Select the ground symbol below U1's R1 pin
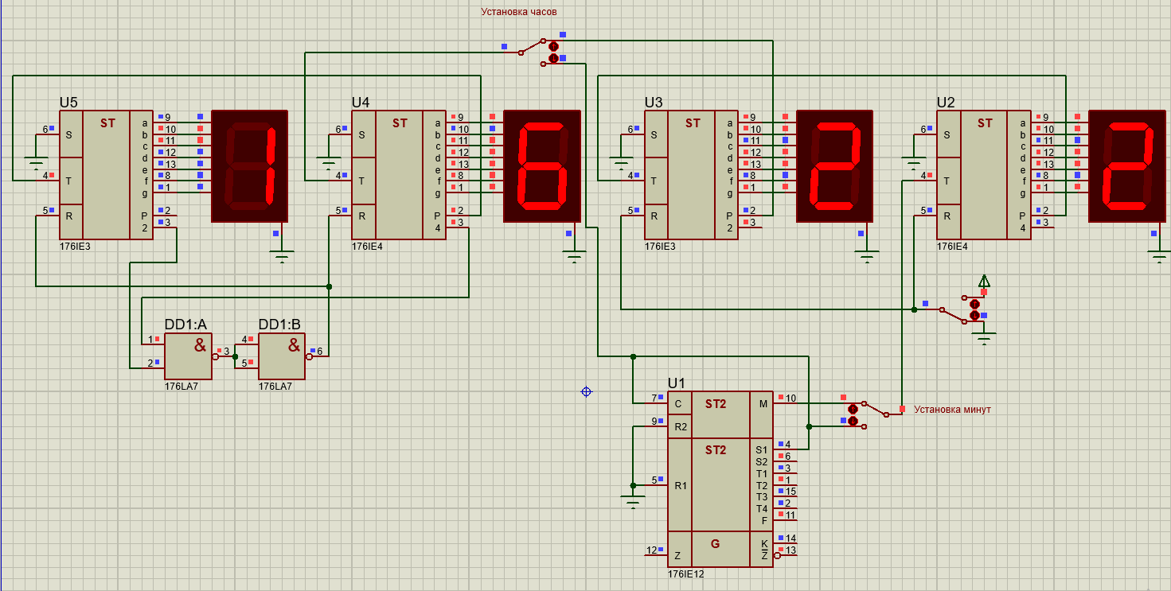The width and height of the screenshot is (1171, 591). click(634, 500)
